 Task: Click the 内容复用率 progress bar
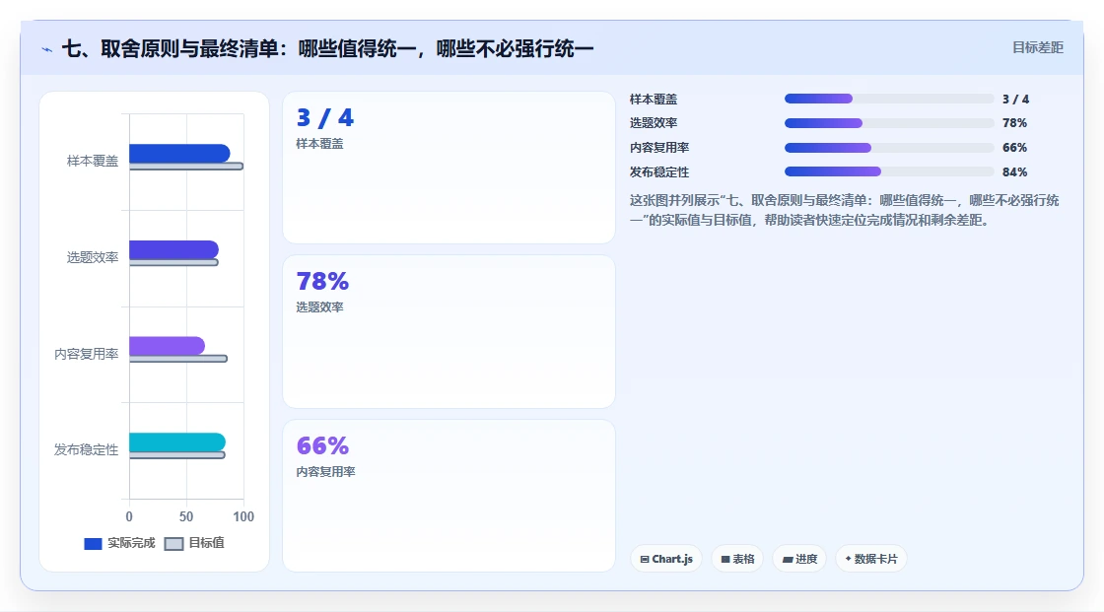click(889, 148)
